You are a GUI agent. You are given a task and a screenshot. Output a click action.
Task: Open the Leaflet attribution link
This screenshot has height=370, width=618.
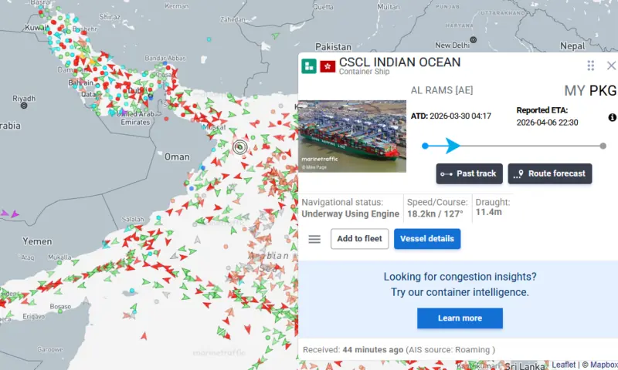click(x=563, y=365)
